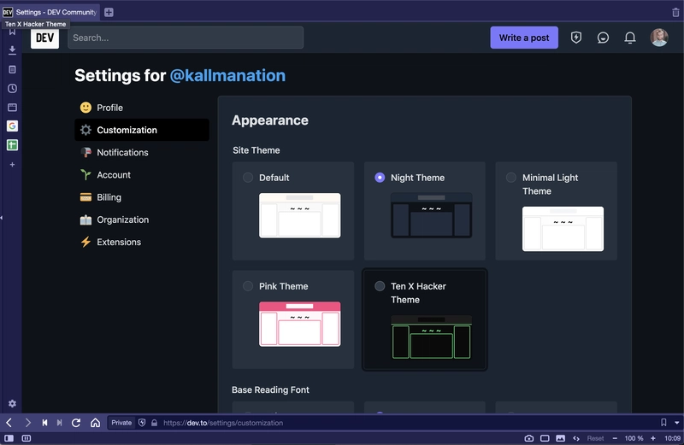Click the DEV logo

[45, 38]
